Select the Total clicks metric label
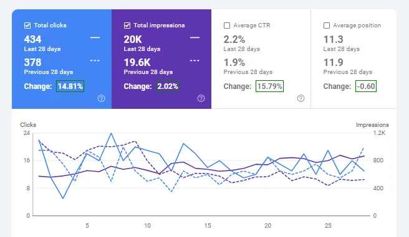The width and height of the screenshot is (409, 237). pyautogui.click(x=50, y=26)
